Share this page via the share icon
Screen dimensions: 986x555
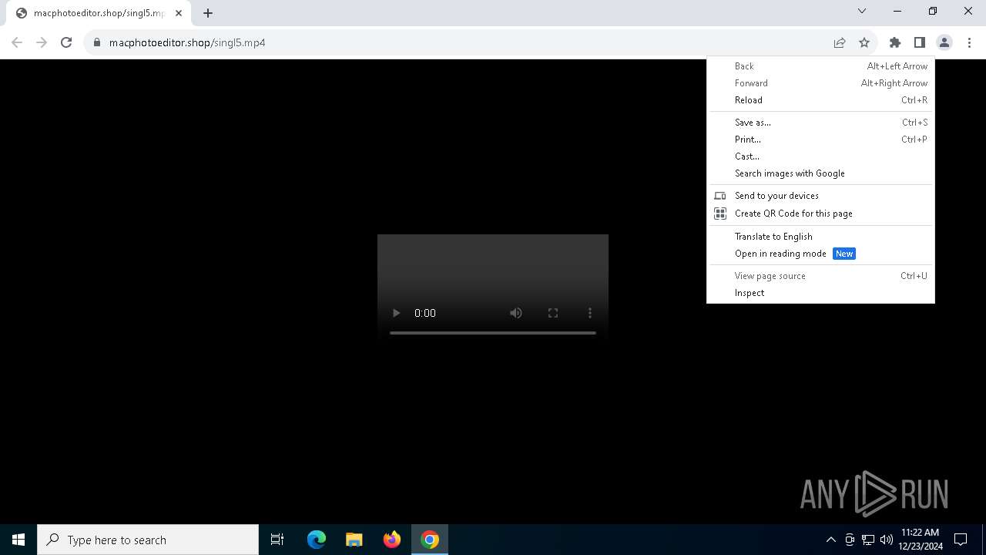[x=840, y=42]
